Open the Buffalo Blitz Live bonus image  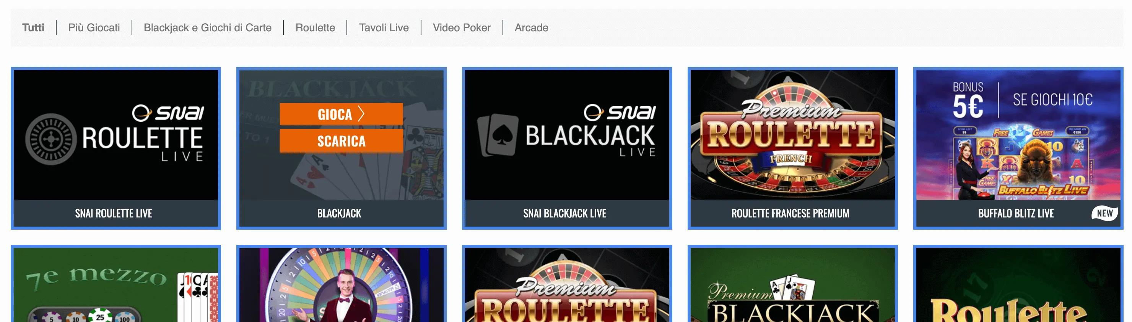coord(1018,135)
